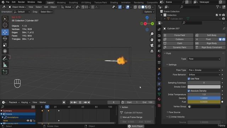Select the Scale tool
Image resolution: width=227 pixels, height=128 pixels.
click(5, 45)
